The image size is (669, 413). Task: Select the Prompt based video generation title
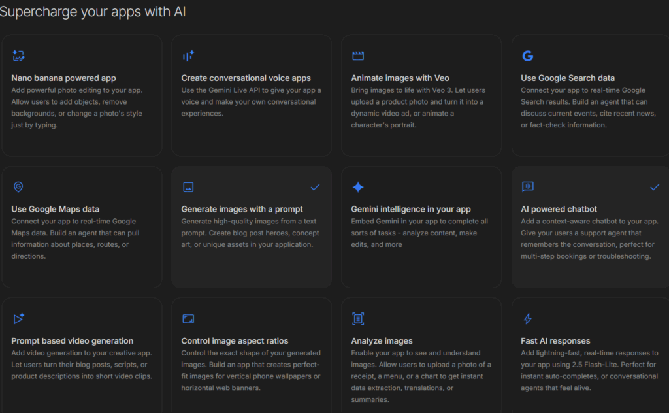pos(72,341)
